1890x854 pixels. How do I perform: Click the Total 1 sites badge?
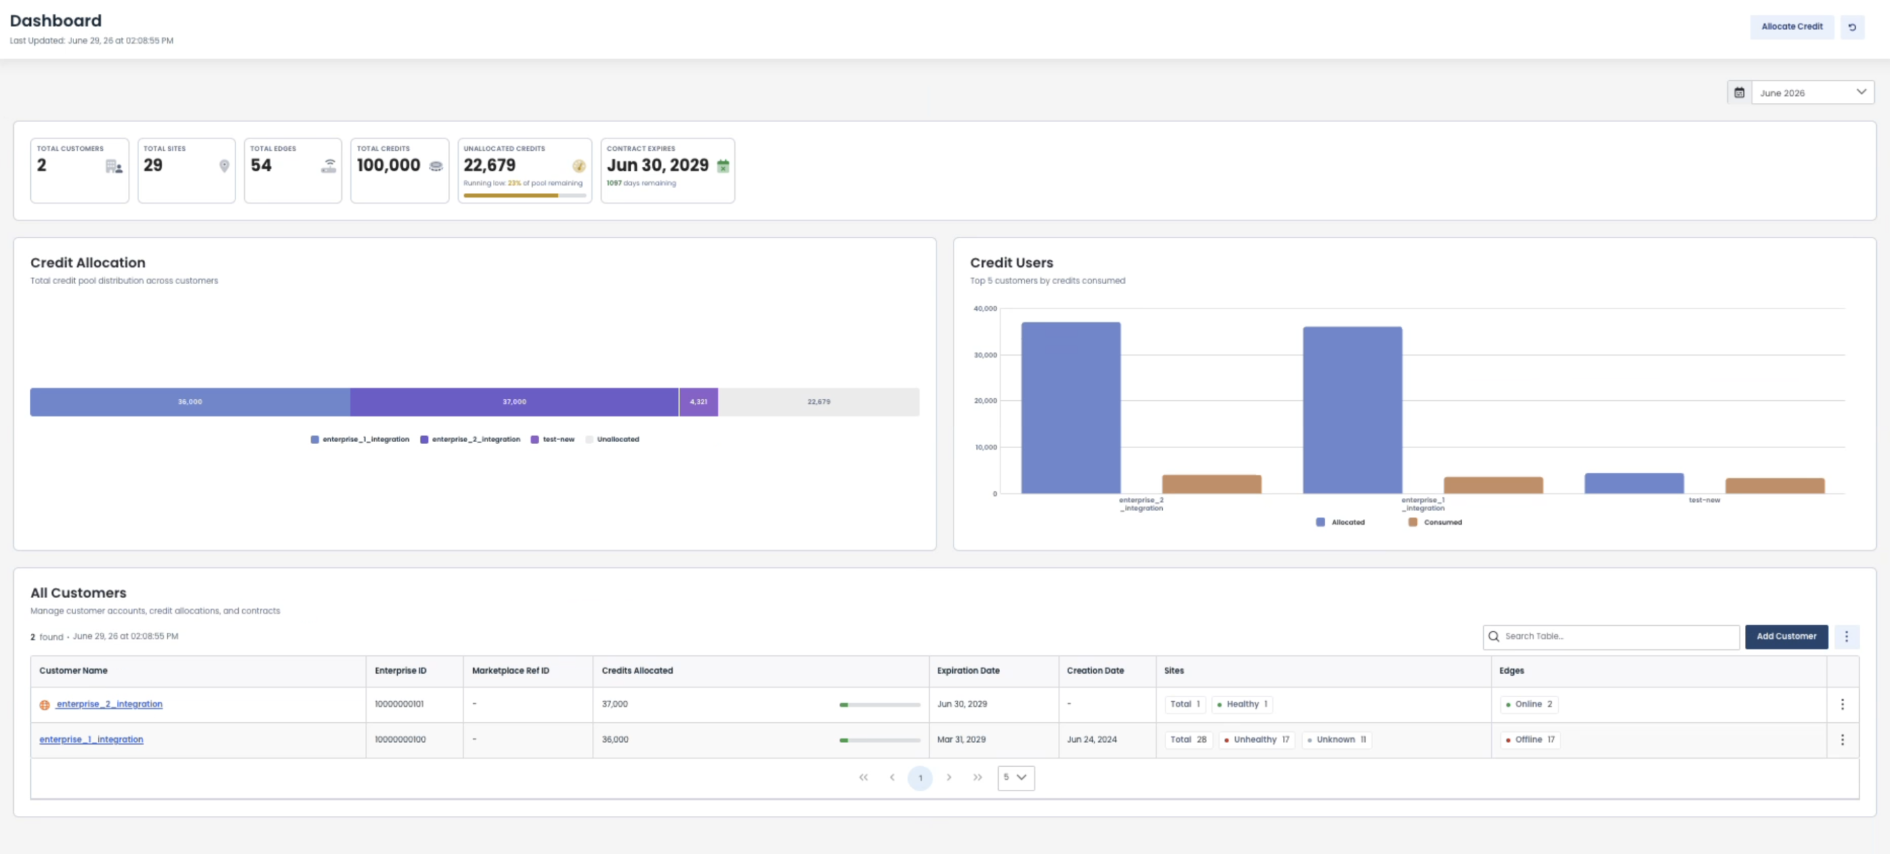pyautogui.click(x=1185, y=704)
